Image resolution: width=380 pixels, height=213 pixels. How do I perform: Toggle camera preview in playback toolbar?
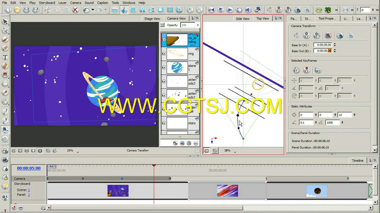pos(257,10)
